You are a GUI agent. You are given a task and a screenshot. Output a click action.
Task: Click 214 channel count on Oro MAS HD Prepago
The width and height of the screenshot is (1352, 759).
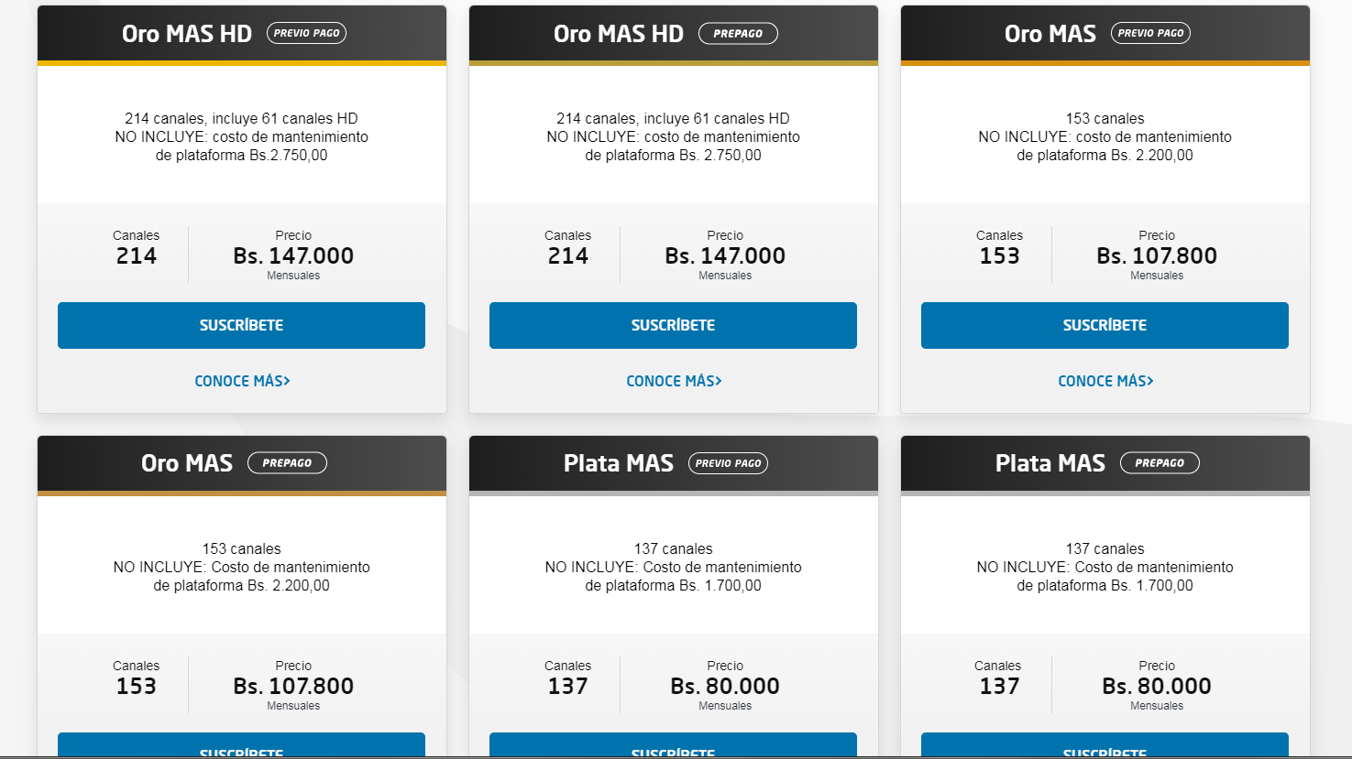coord(567,256)
